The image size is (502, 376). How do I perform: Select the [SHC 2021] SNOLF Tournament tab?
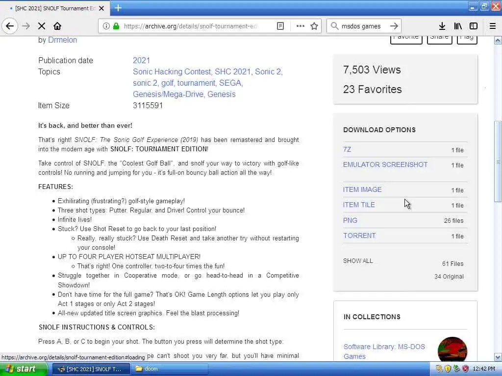coord(55,8)
